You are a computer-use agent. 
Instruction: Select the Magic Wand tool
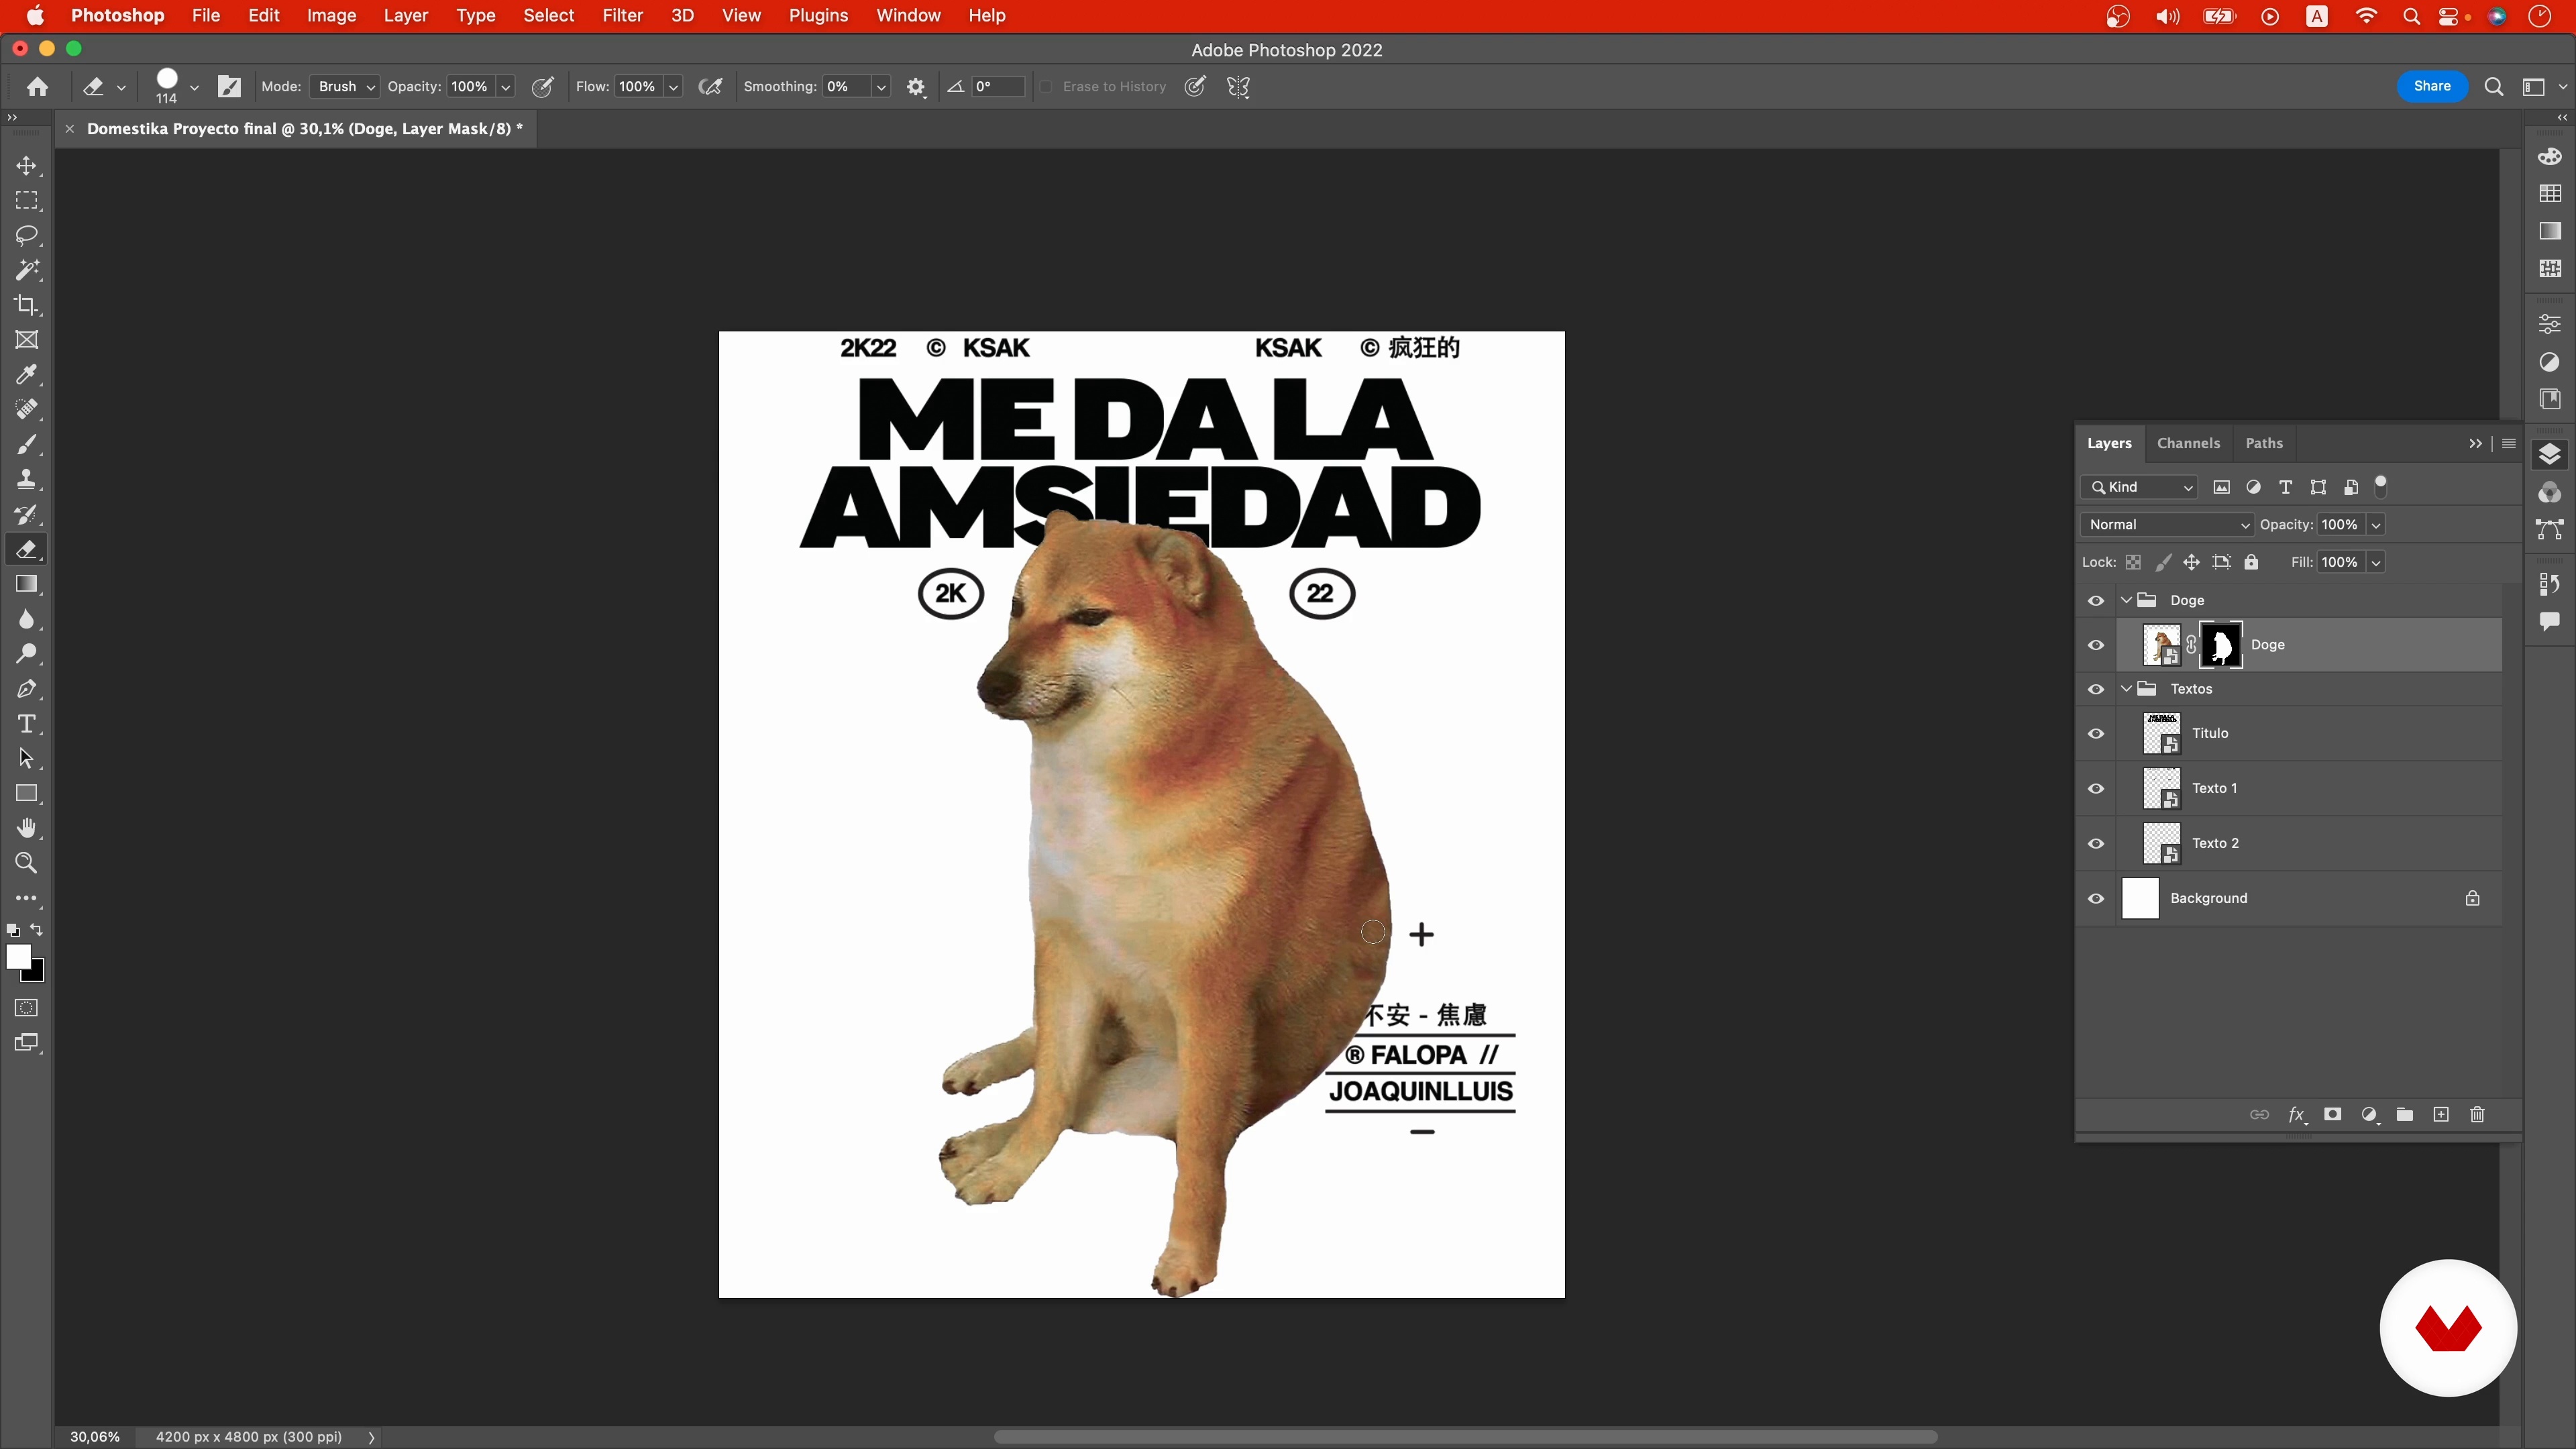pyautogui.click(x=27, y=271)
